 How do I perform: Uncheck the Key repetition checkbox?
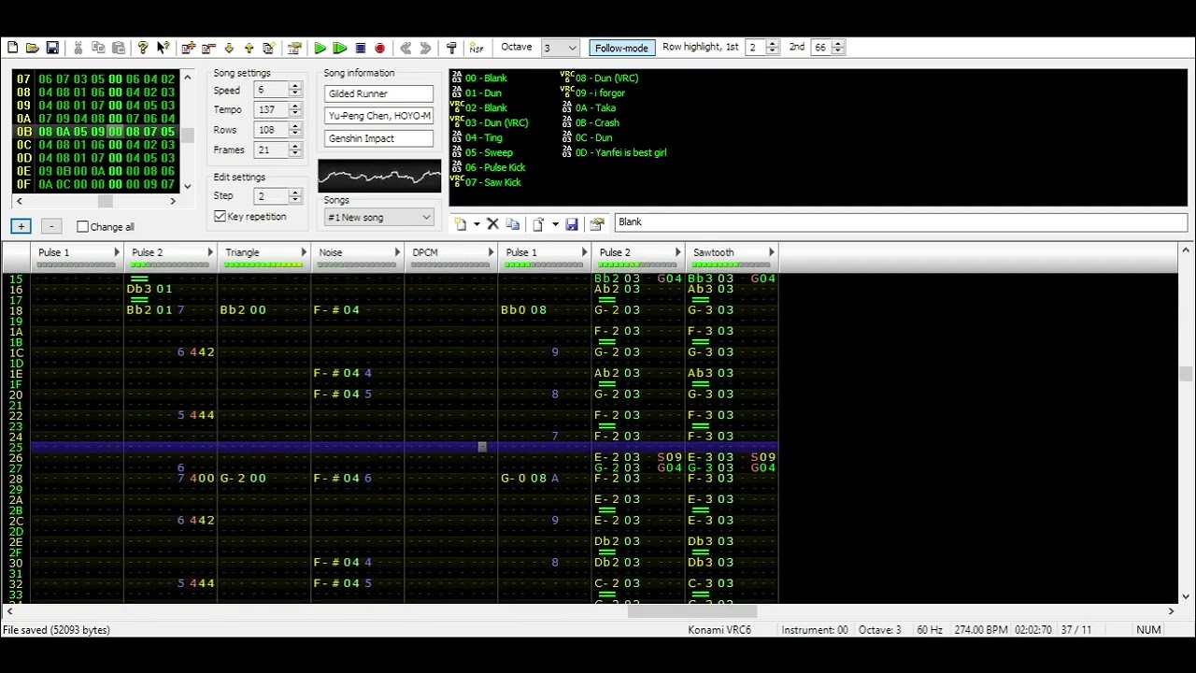tap(221, 216)
